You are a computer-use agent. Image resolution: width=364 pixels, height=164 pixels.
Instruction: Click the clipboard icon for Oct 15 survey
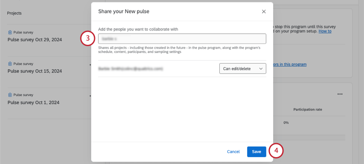tap(10, 64)
